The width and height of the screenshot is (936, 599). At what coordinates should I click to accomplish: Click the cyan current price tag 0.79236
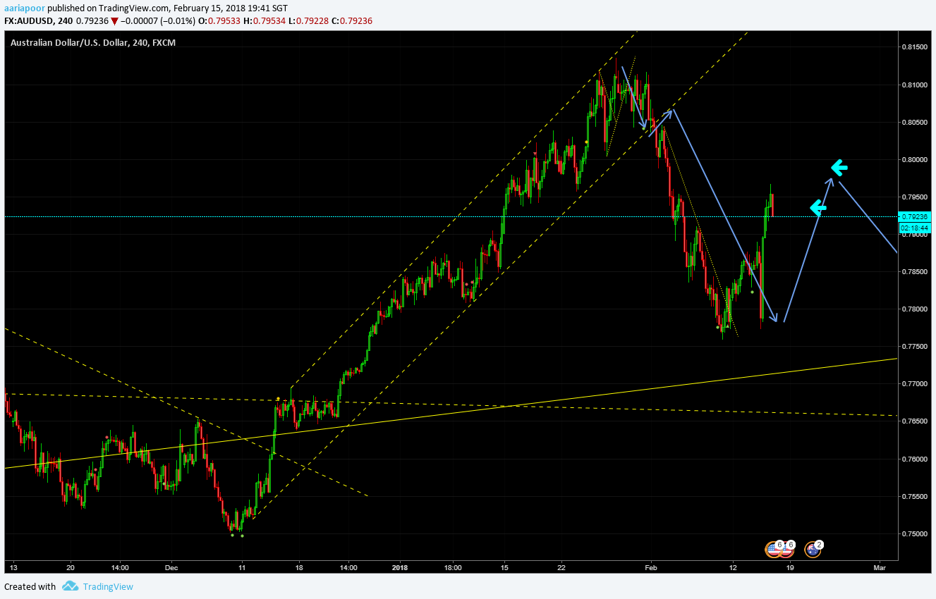[x=915, y=217]
